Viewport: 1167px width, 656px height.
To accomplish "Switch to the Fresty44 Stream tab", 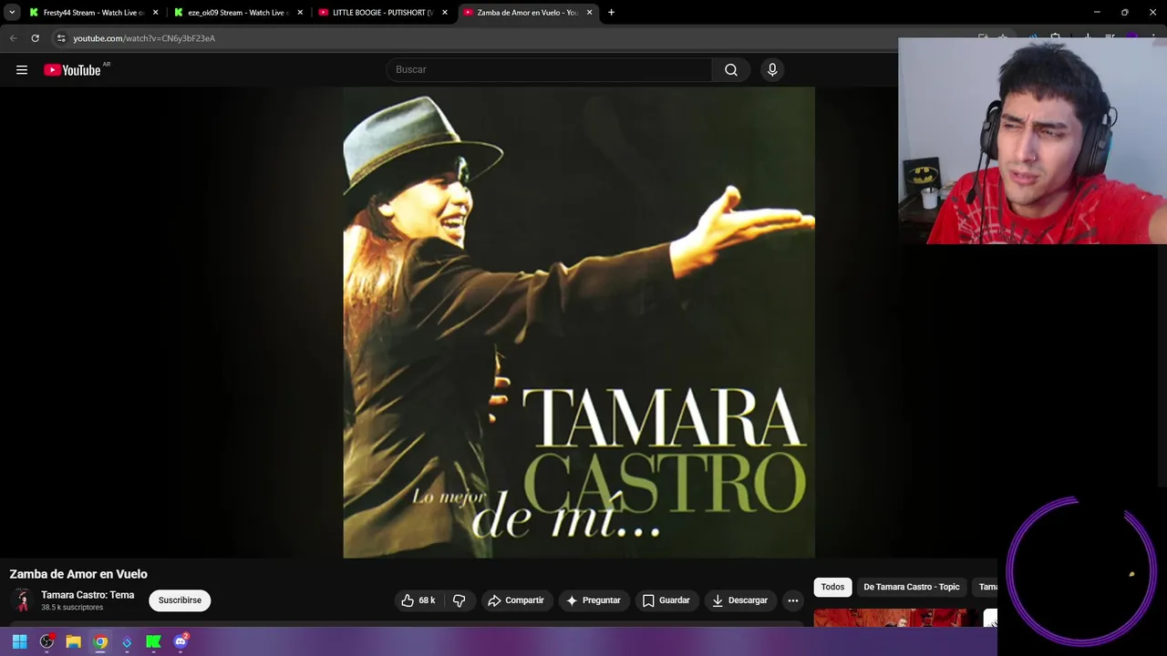I will point(95,13).
